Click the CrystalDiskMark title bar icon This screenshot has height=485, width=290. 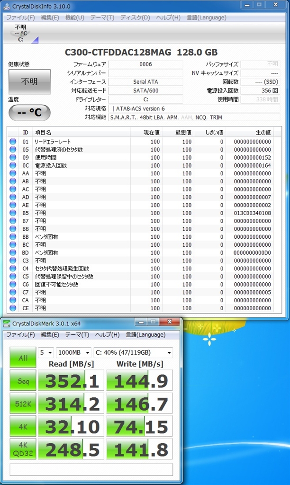click(7, 323)
